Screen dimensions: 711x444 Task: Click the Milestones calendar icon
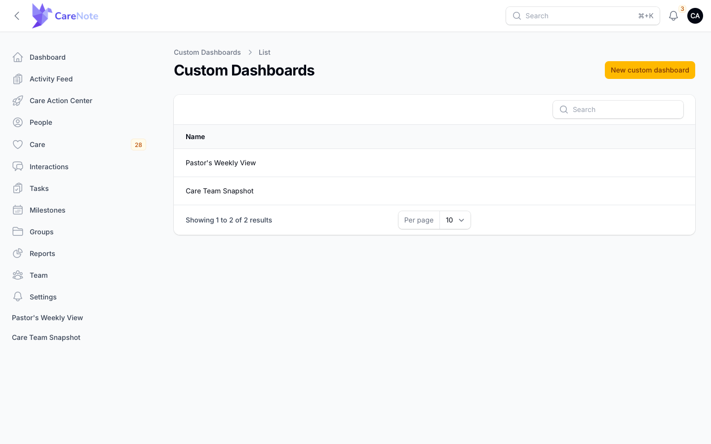pyautogui.click(x=18, y=210)
